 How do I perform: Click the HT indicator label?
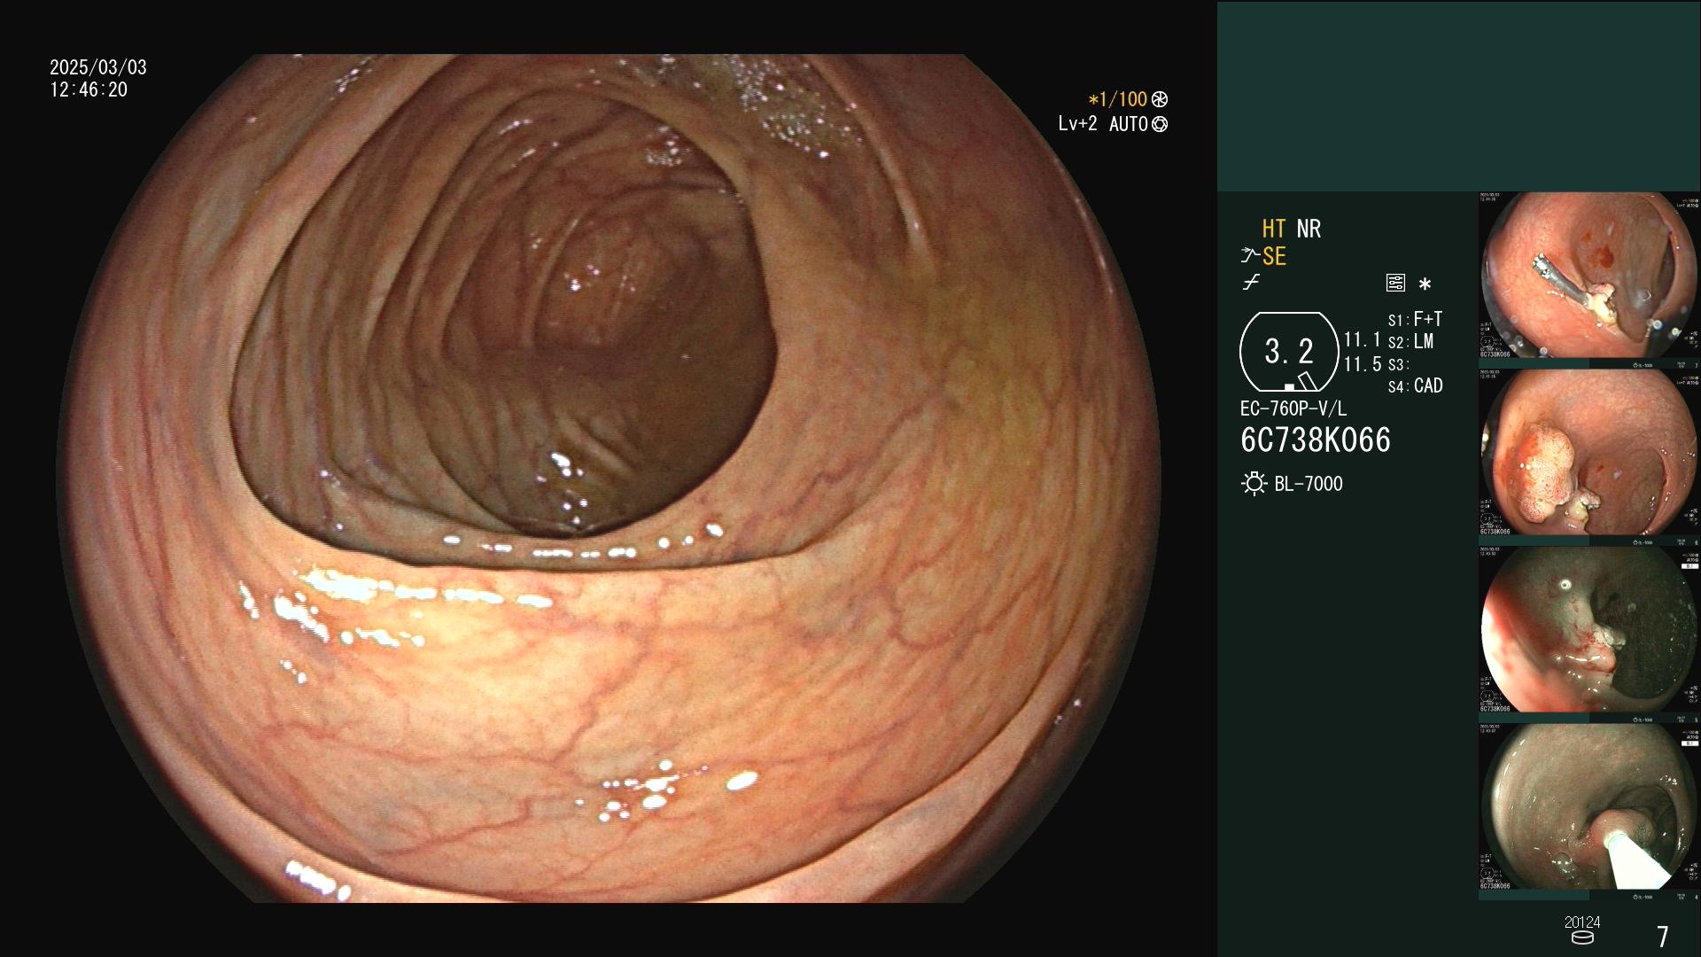(x=1274, y=229)
